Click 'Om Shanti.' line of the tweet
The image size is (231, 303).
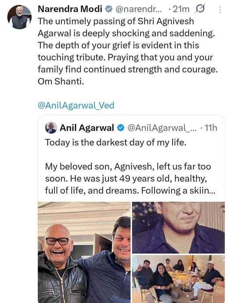(61, 82)
